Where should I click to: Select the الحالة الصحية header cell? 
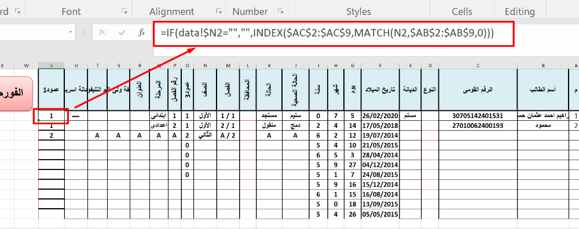tap(295, 90)
